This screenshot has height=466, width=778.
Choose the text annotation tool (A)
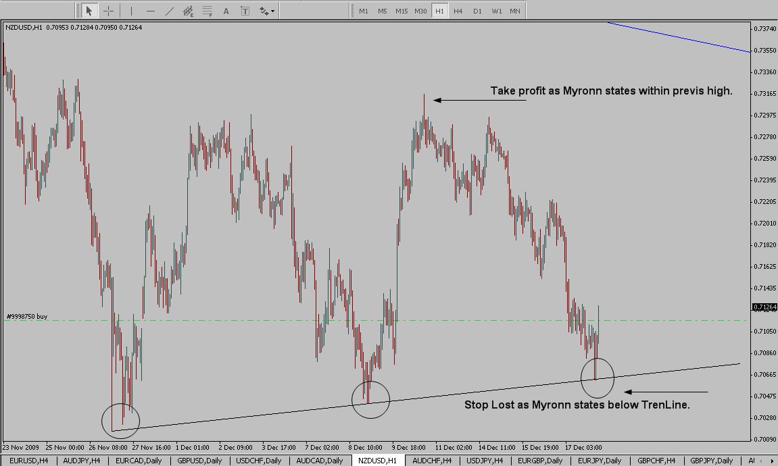pyautogui.click(x=226, y=11)
